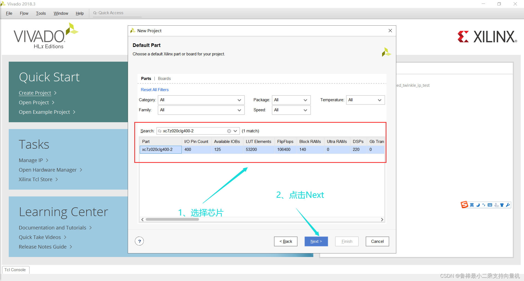Click the arrow next to Open Example Project
Screen dimensions: 524x281
tap(74, 112)
